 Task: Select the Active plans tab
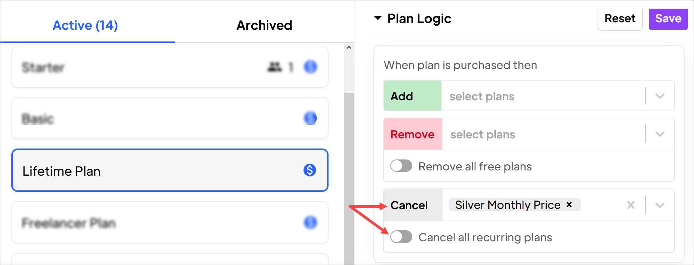point(85,25)
